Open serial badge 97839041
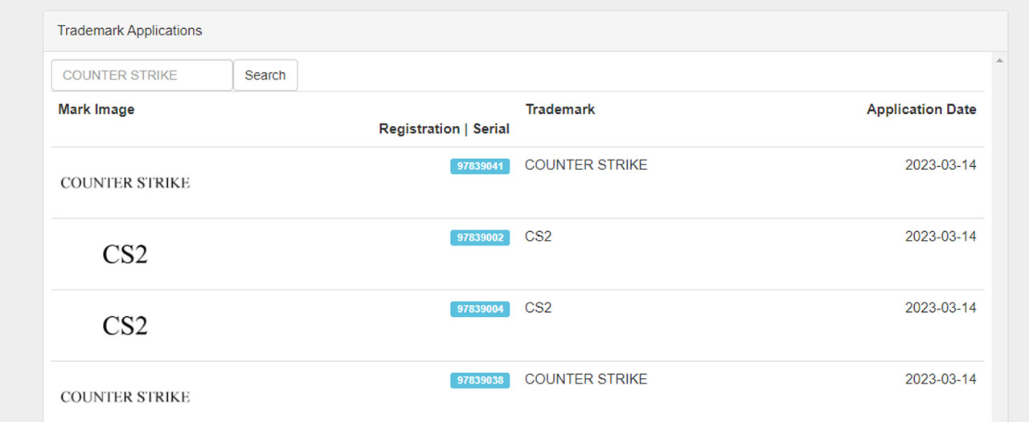This screenshot has width=1029, height=422. point(480,166)
